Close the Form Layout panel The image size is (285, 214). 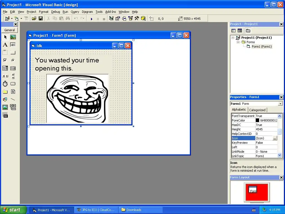[281, 177]
